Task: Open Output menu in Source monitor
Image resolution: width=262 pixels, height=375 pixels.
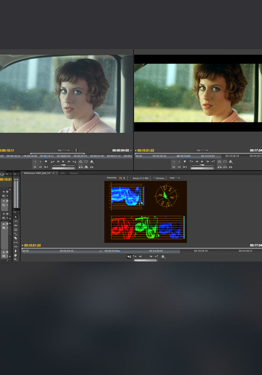Action: tap(92, 162)
